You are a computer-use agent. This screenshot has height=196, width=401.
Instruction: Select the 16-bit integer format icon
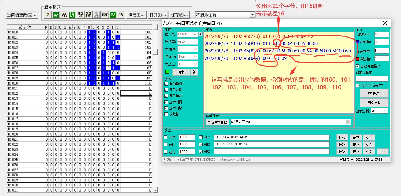coord(72,15)
